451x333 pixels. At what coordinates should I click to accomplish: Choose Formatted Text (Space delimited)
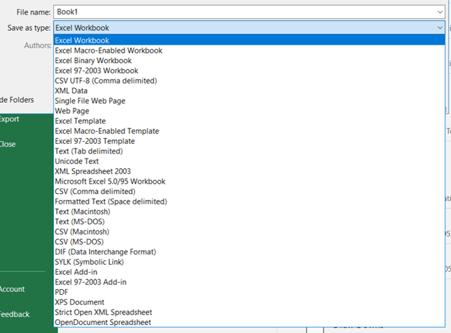(x=249, y=202)
